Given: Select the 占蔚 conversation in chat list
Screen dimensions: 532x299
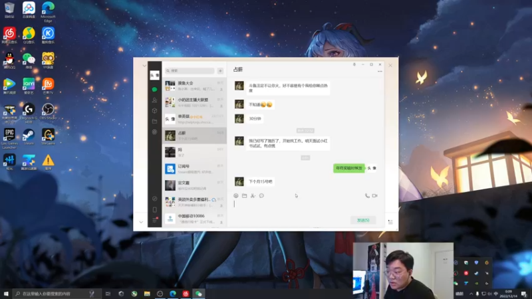Looking at the screenshot, I should click(194, 136).
